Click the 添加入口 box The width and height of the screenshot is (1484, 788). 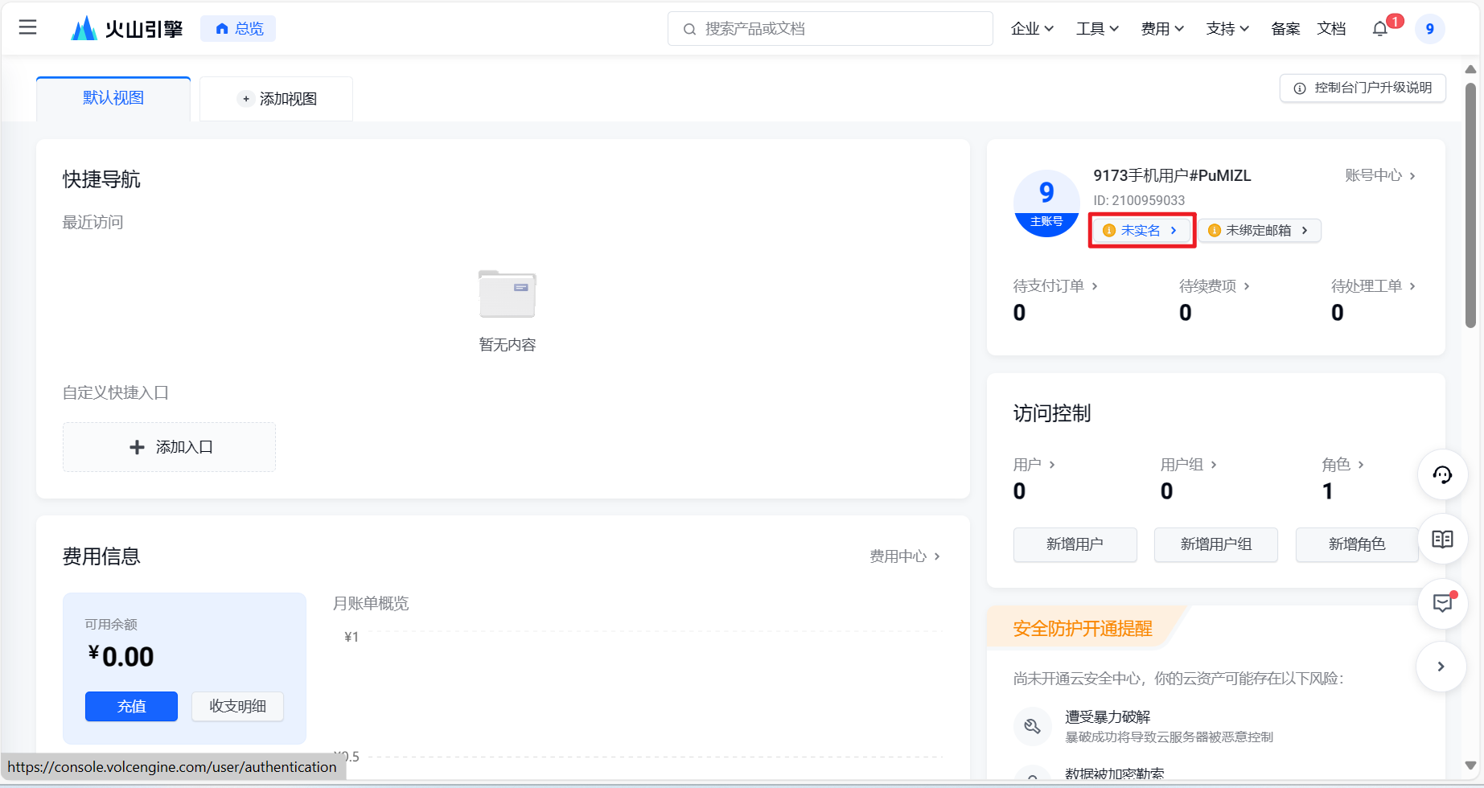(170, 447)
